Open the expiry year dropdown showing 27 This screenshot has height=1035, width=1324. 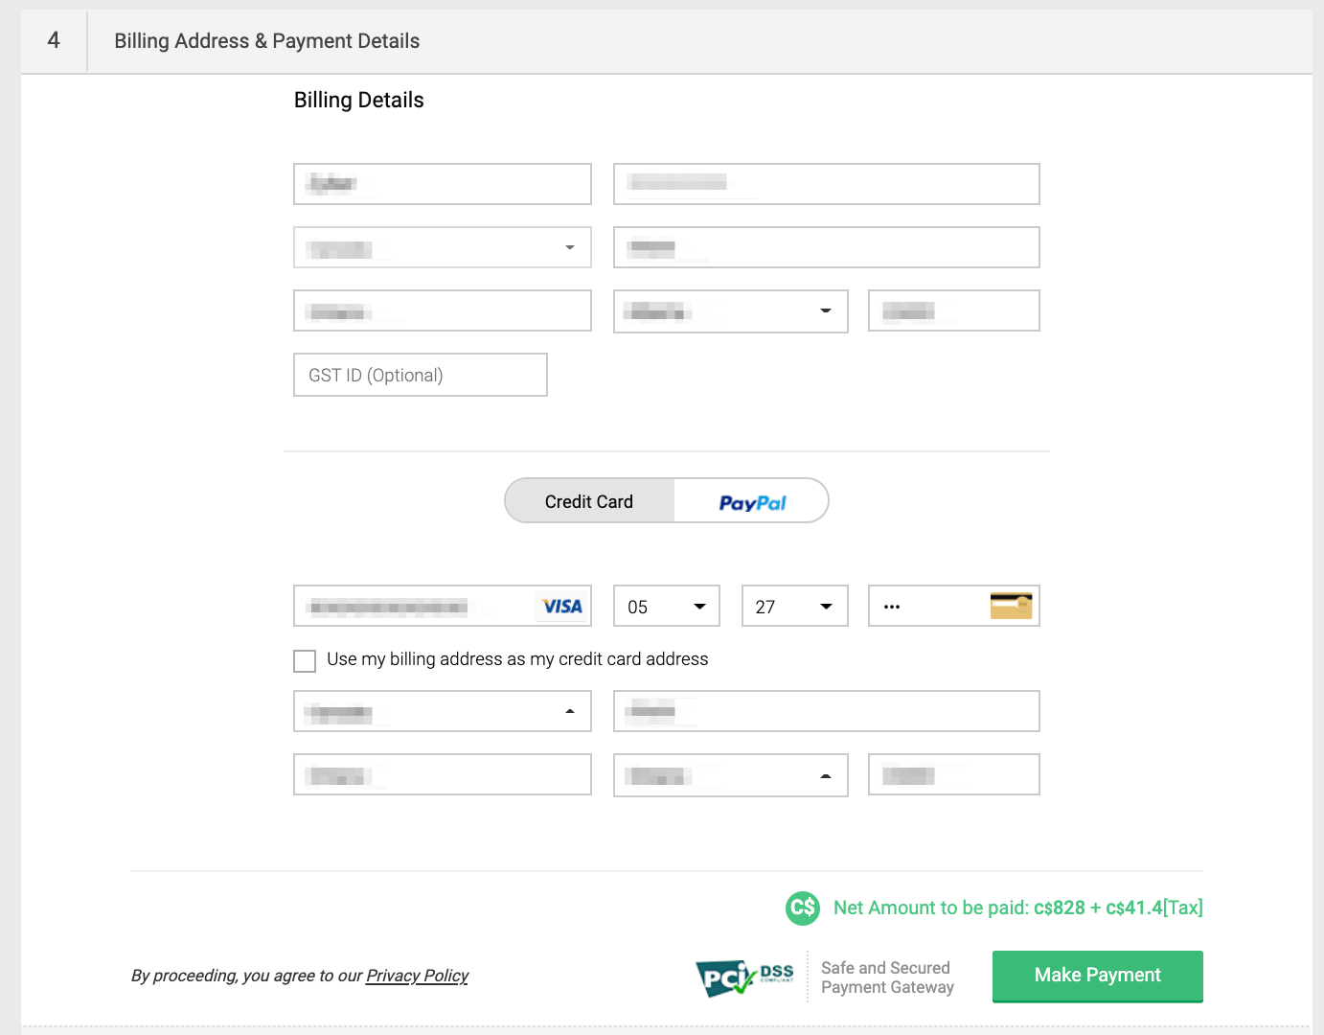(794, 606)
